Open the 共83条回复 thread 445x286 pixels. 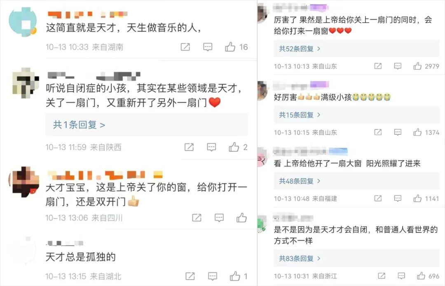tap(300, 258)
